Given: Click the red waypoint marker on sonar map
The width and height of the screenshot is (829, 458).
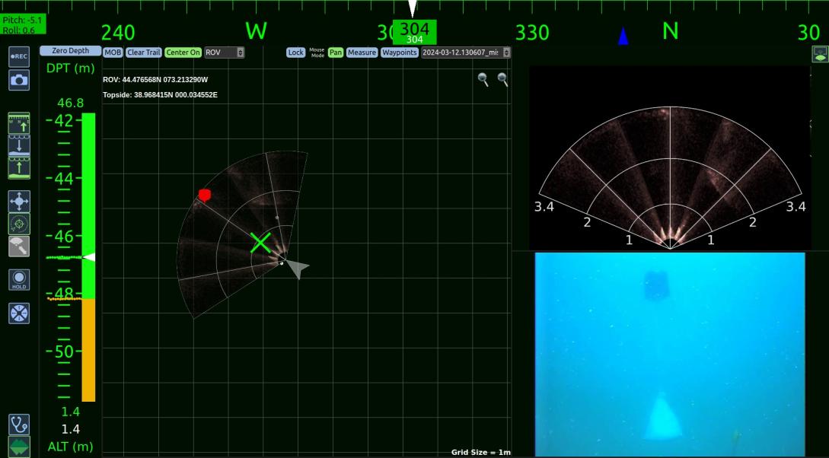Looking at the screenshot, I should point(204,196).
